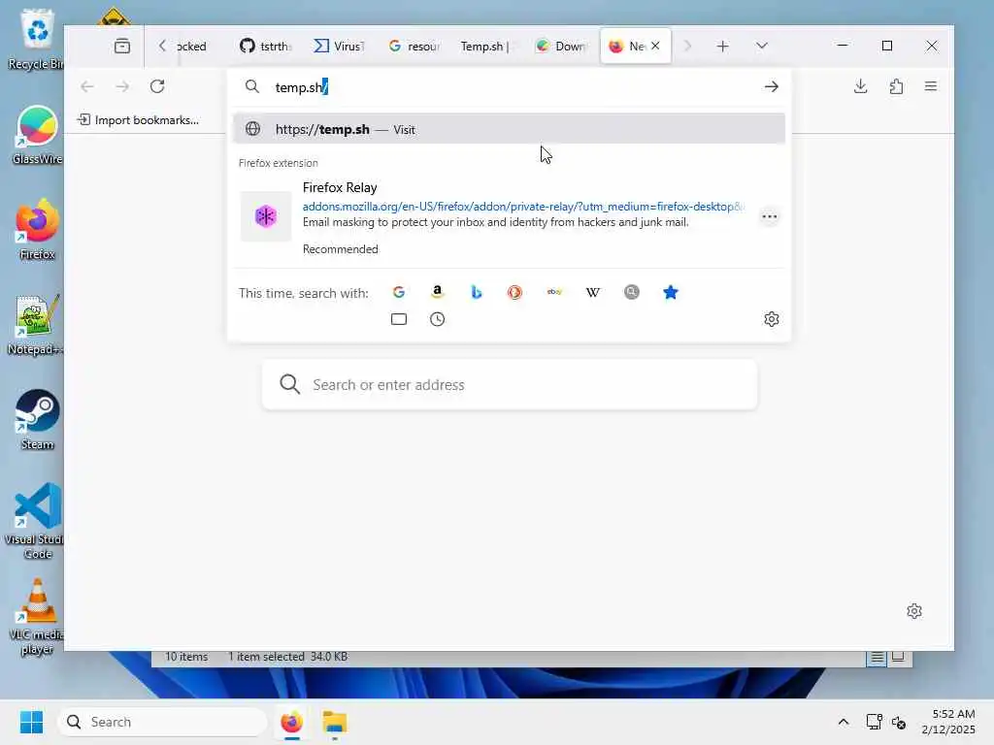Search this time with Amazon
Screen dimensions: 994x745
[x=438, y=292]
